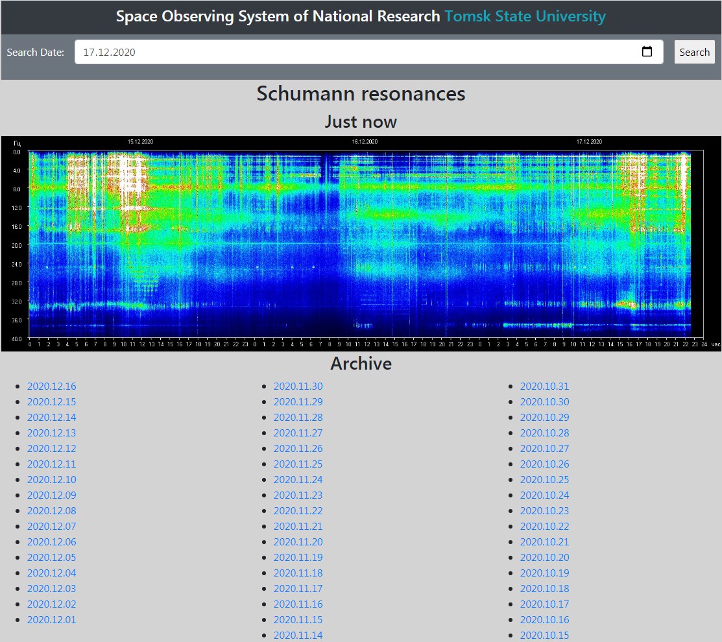The image size is (722, 642).
Task: Open the Tomsk State University link
Action: click(x=525, y=16)
